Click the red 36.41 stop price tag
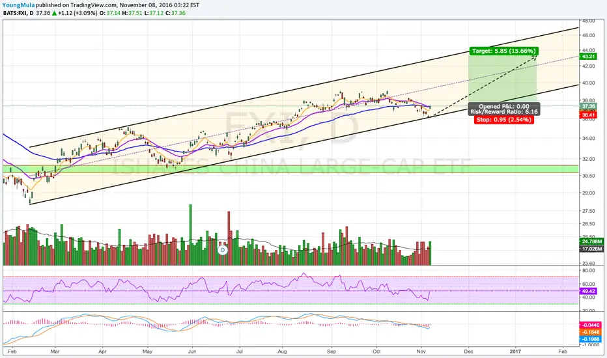 click(x=588, y=115)
